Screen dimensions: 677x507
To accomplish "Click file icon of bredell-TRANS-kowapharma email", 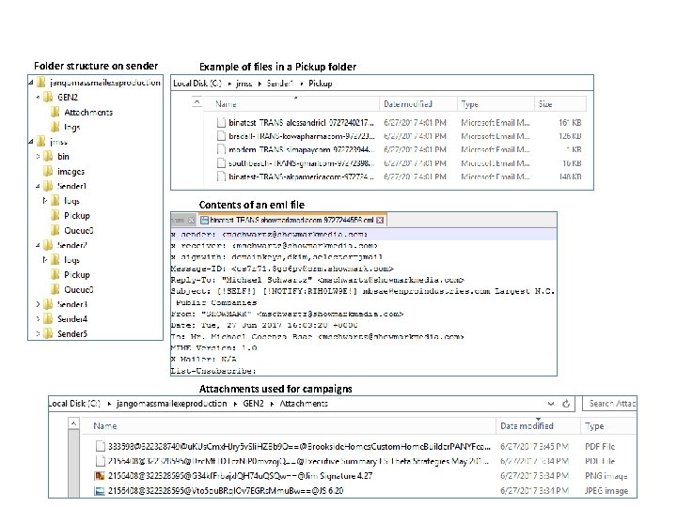I will click(221, 136).
